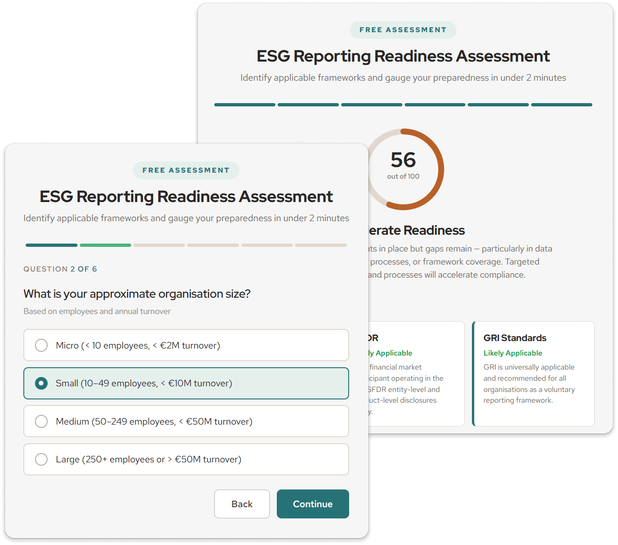Click first progress segment on question card
The image size is (618, 545).
[51, 245]
